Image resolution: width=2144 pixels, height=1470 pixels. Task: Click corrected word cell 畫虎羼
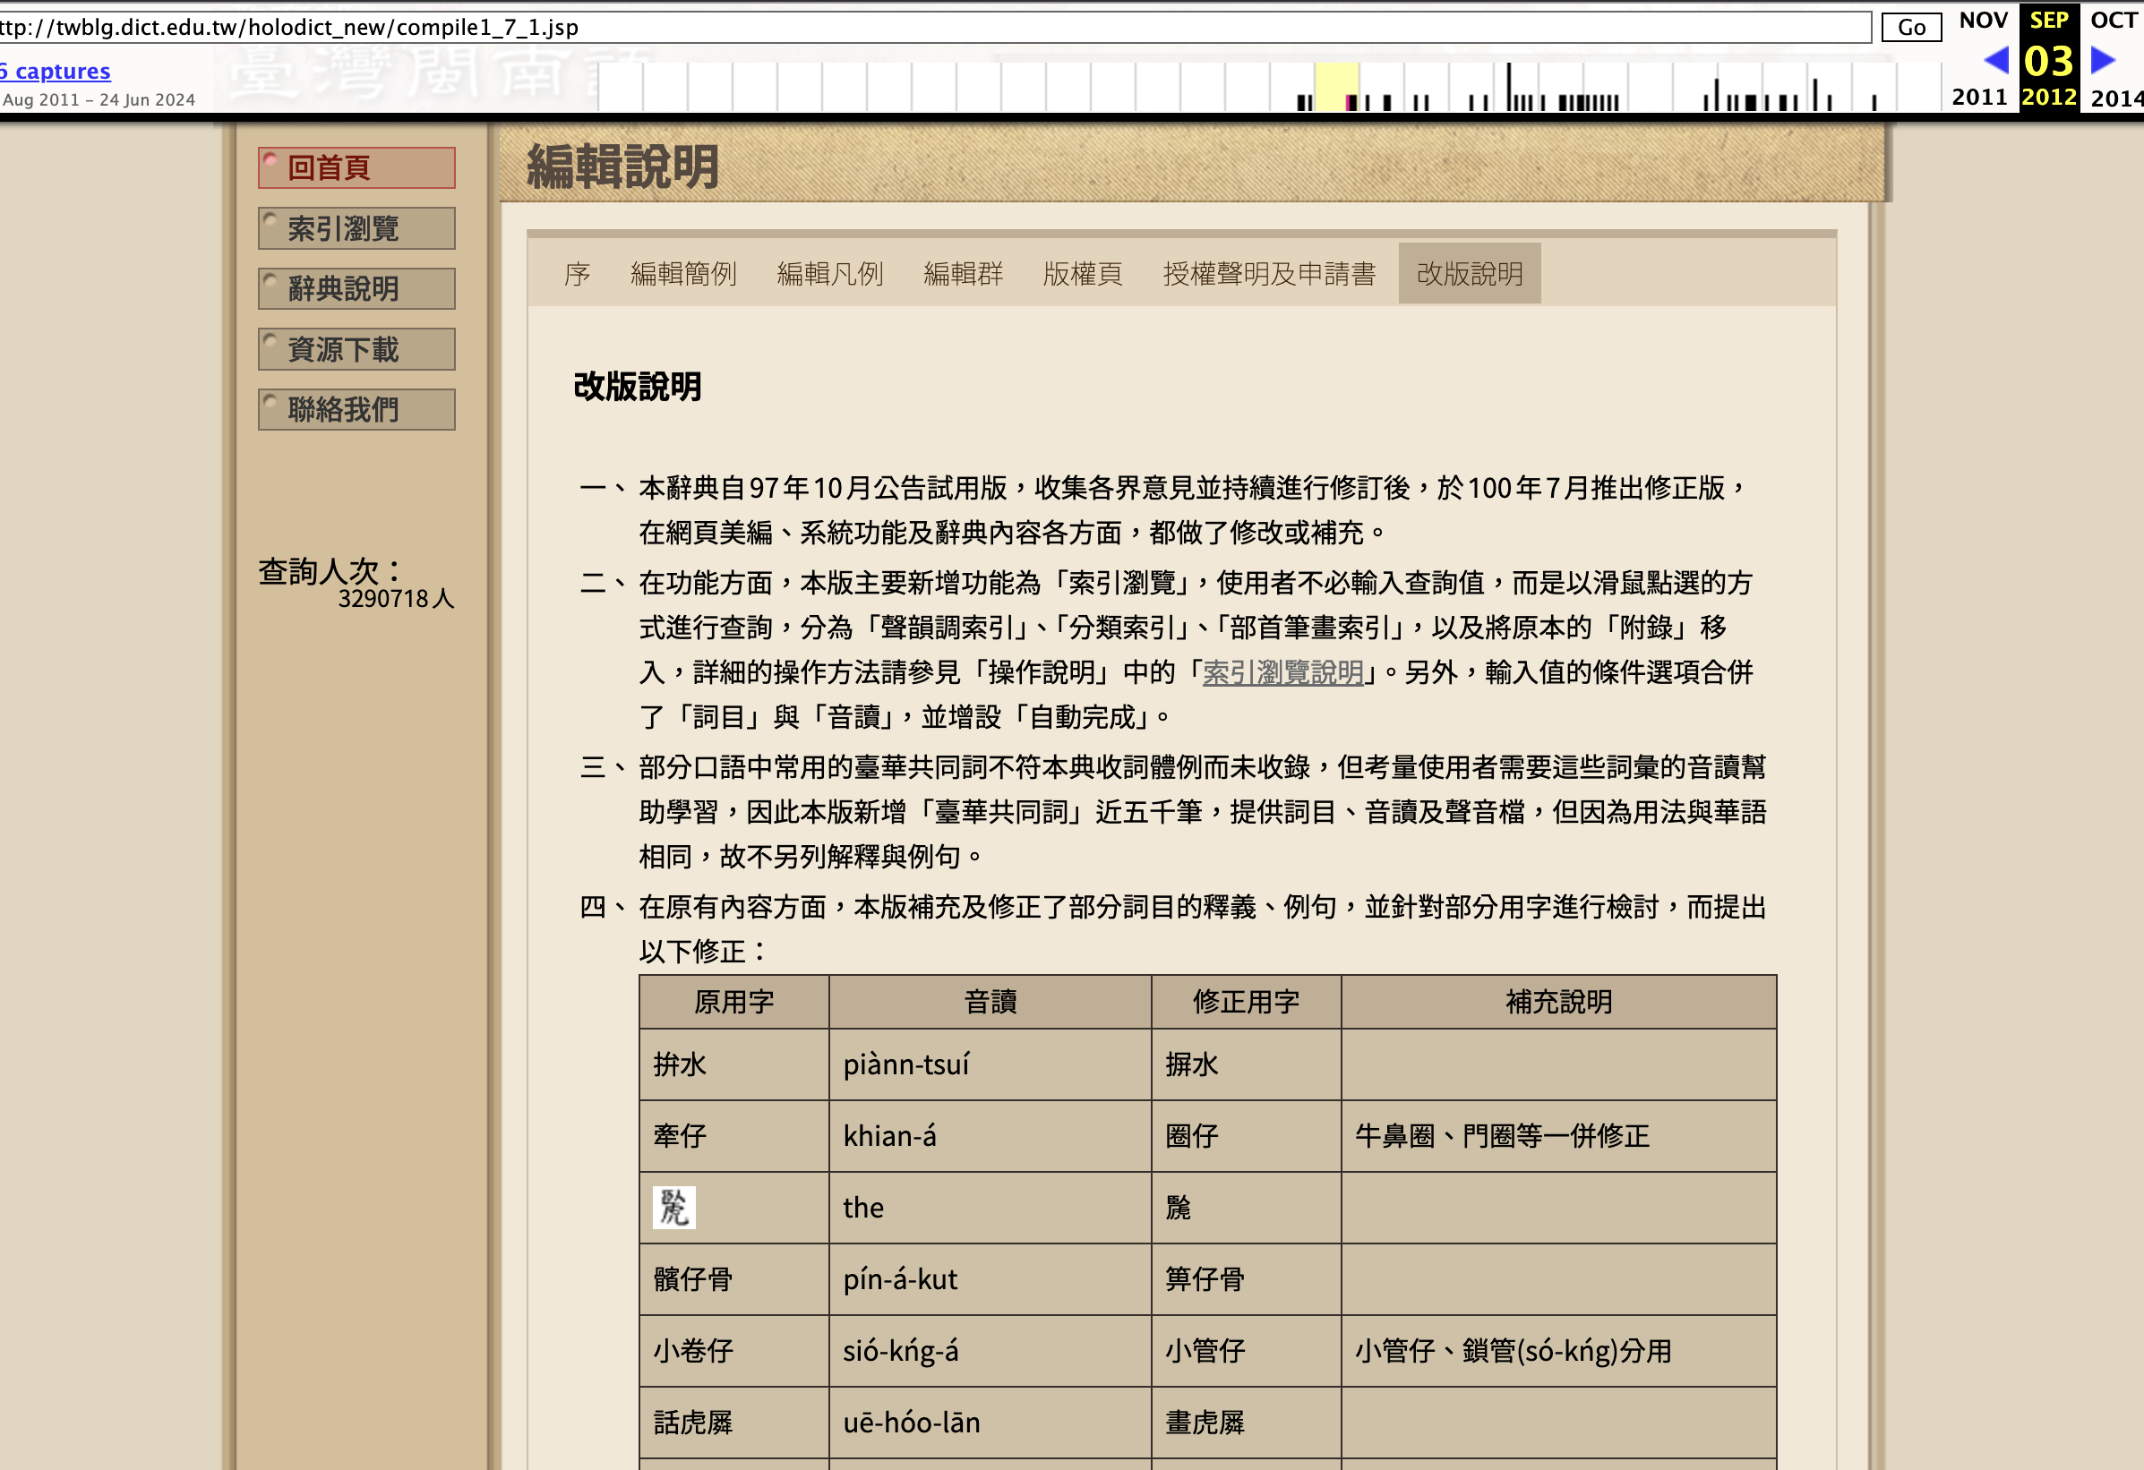point(1247,1422)
